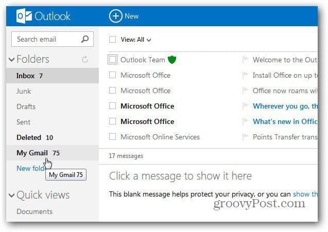328x232 pixels.
Task: Flag the What's new in Office message
Action: point(246,121)
